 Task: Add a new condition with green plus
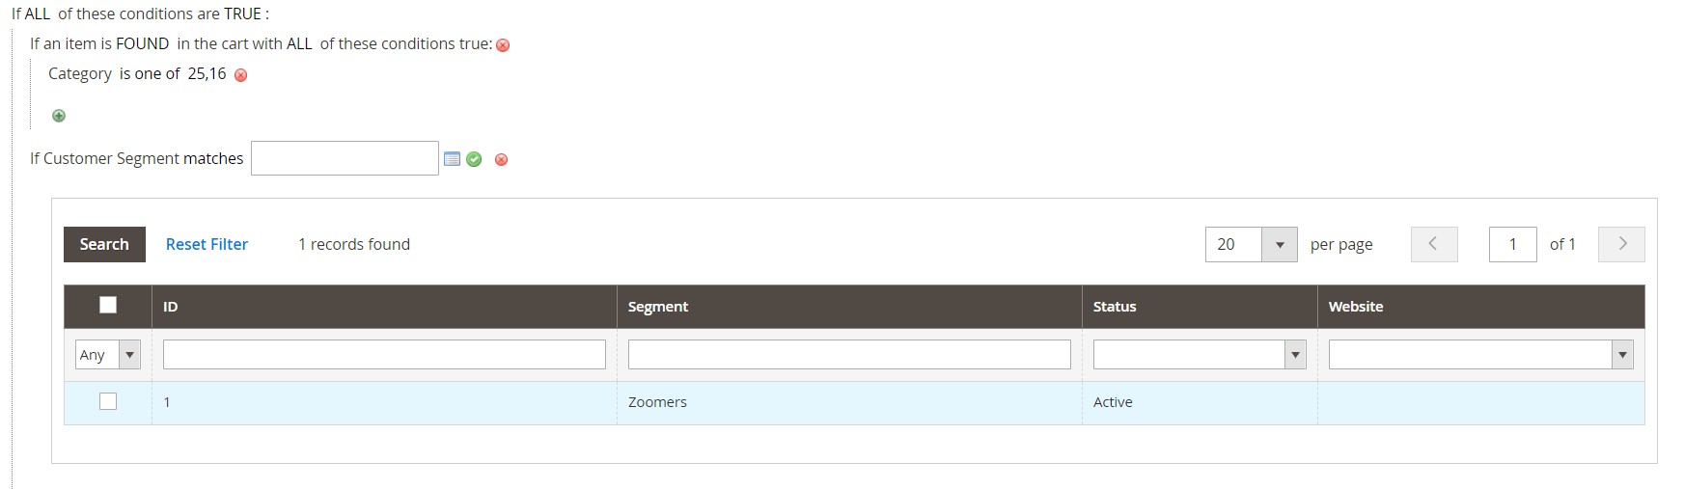(x=59, y=116)
